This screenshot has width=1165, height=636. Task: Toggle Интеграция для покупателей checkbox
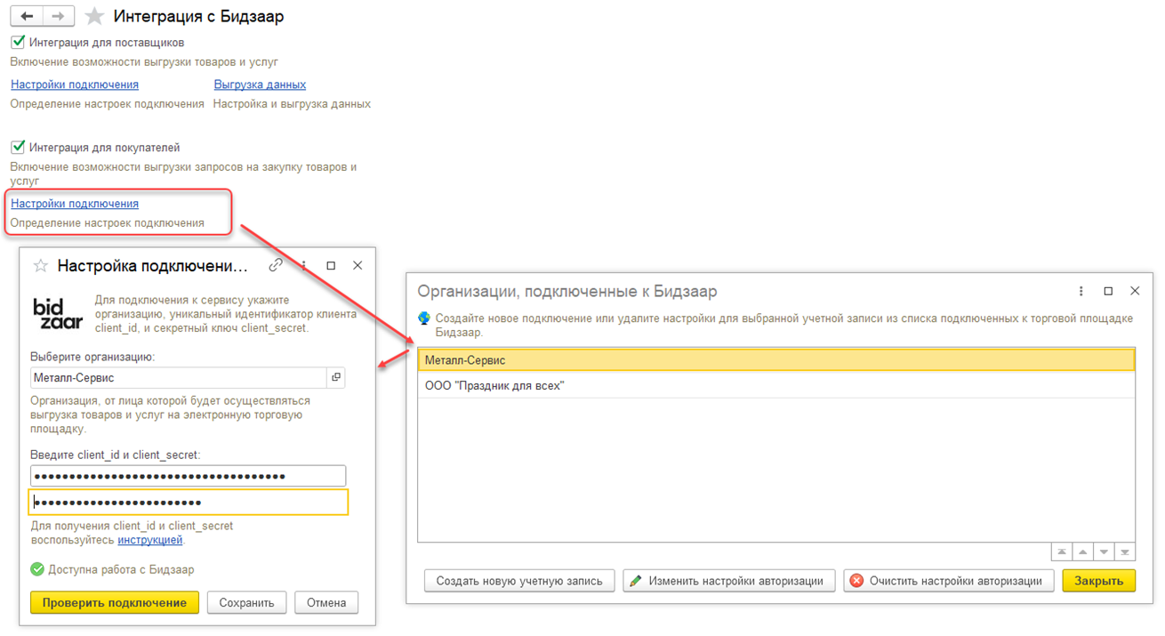click(18, 147)
